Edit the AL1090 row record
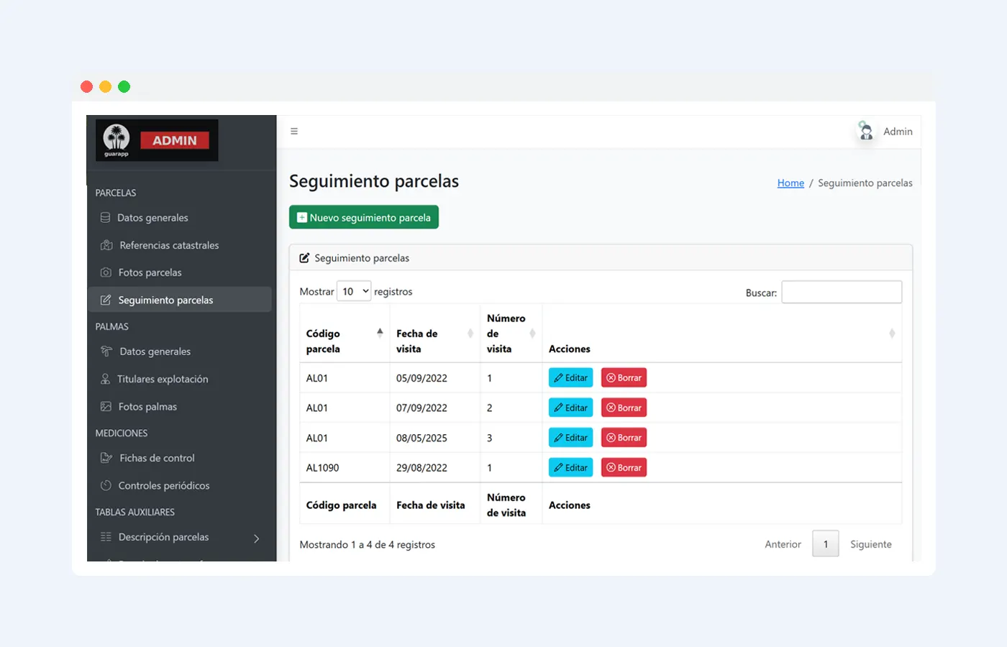The image size is (1007, 647). click(x=570, y=468)
